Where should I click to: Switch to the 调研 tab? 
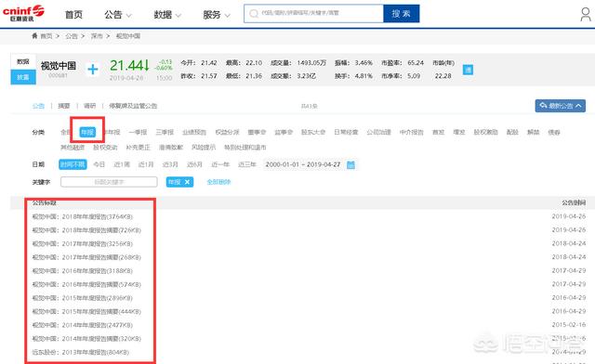point(89,106)
